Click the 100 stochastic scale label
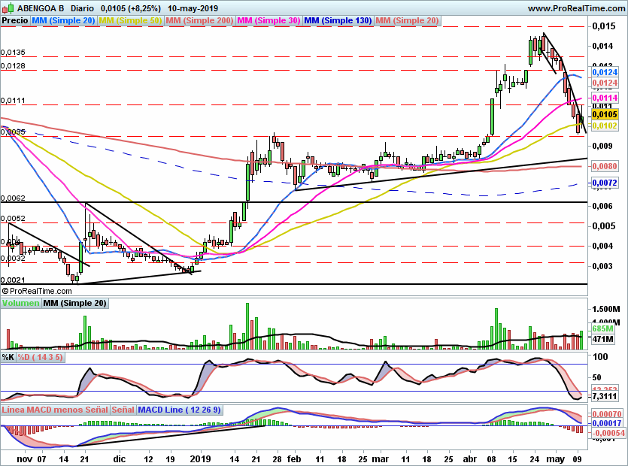This screenshot has height=466, width=628. click(x=600, y=357)
